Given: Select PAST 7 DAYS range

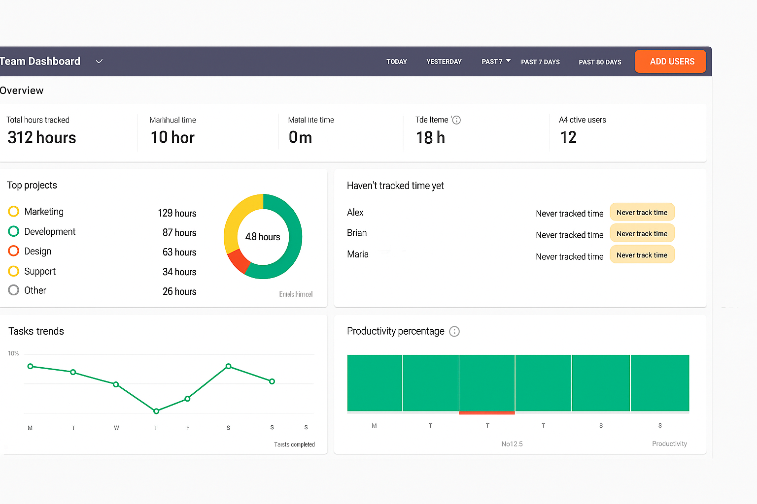Looking at the screenshot, I should point(540,62).
